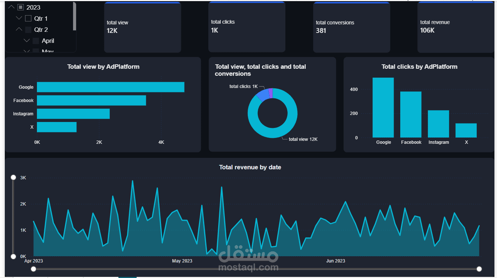497x278 pixels.
Task: Click the Google label in Total view chart
Action: [x=26, y=87]
